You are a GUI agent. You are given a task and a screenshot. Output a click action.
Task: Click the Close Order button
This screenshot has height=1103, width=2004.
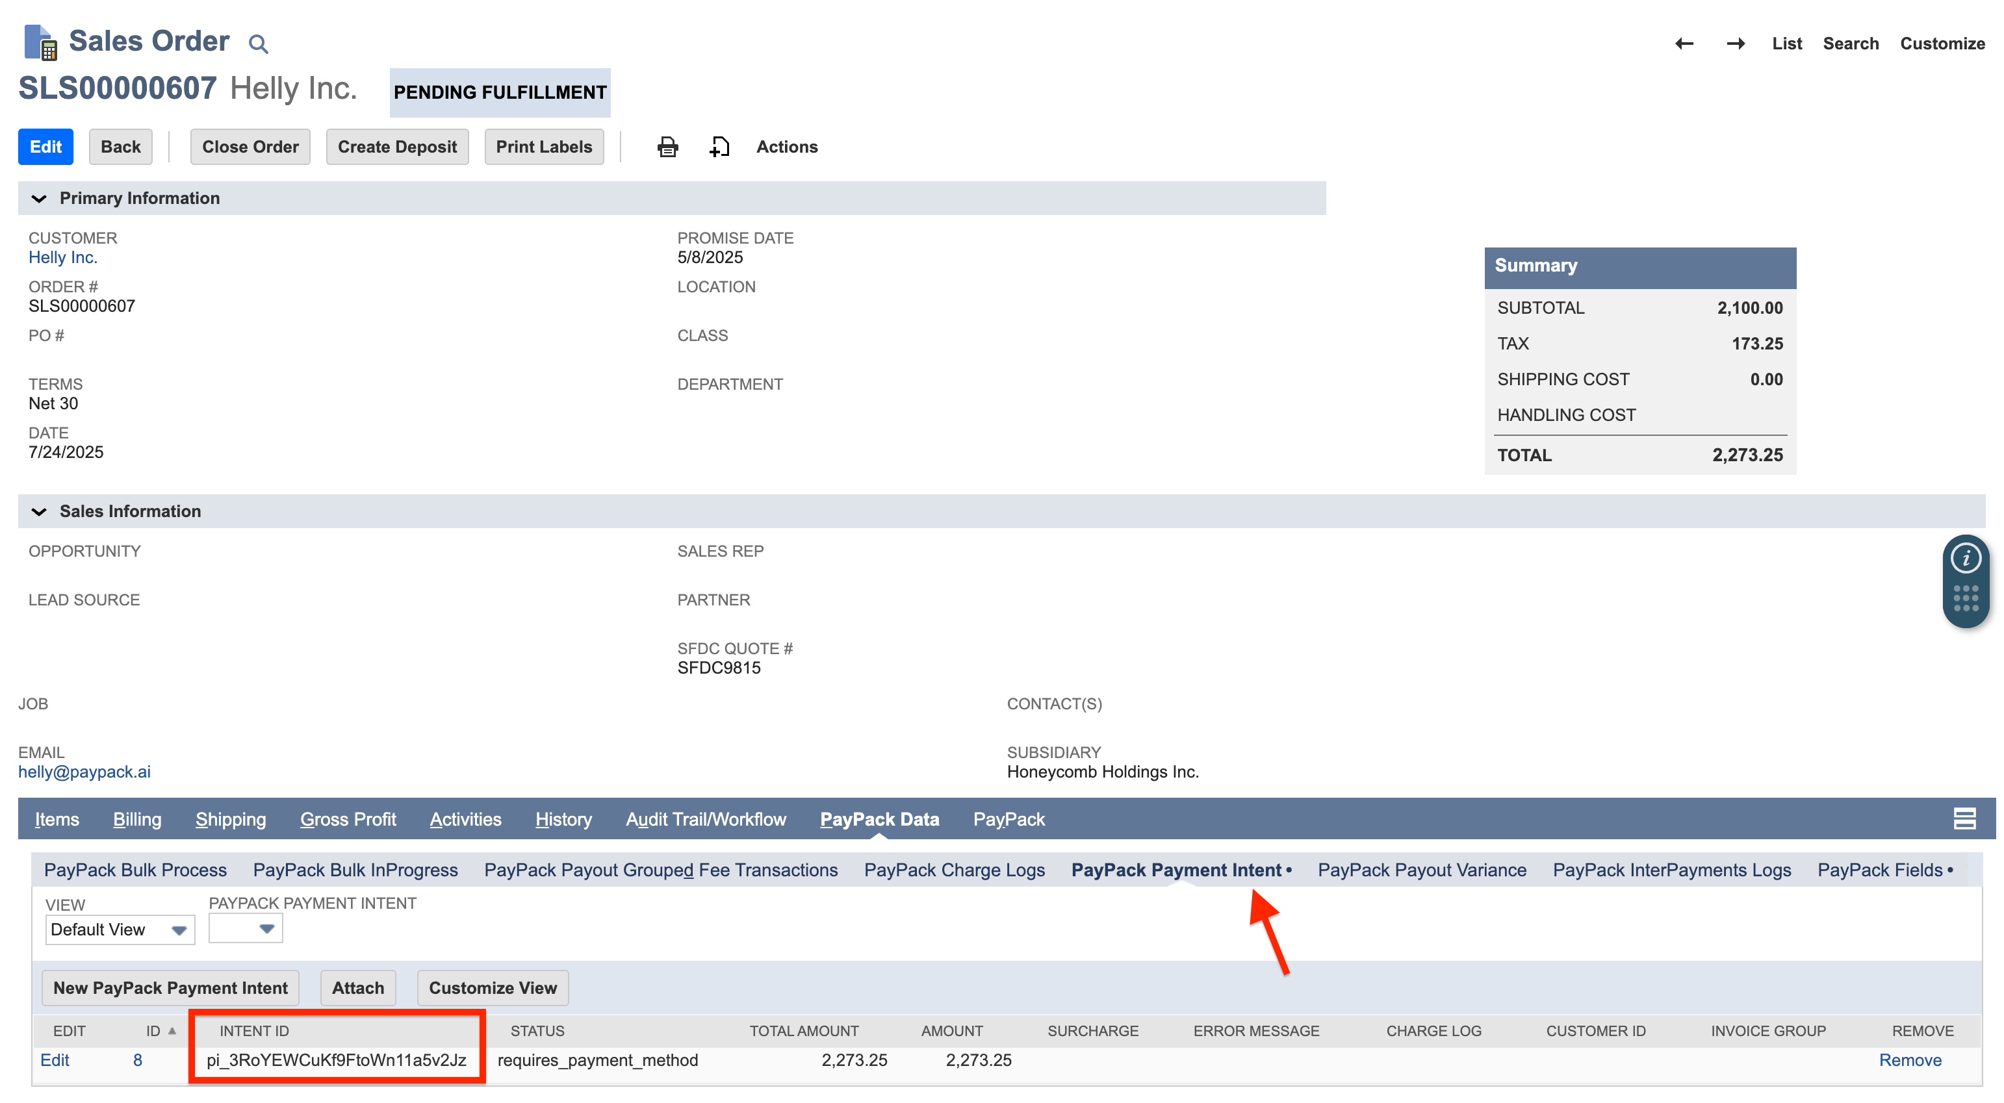(x=251, y=146)
